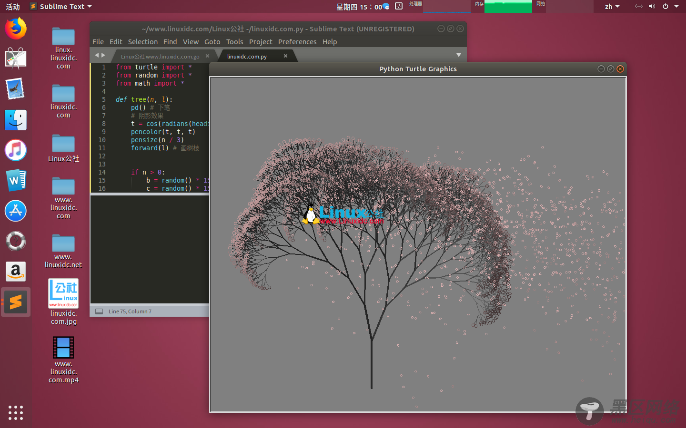Click the previous tab arrow in Sublime

coord(97,55)
